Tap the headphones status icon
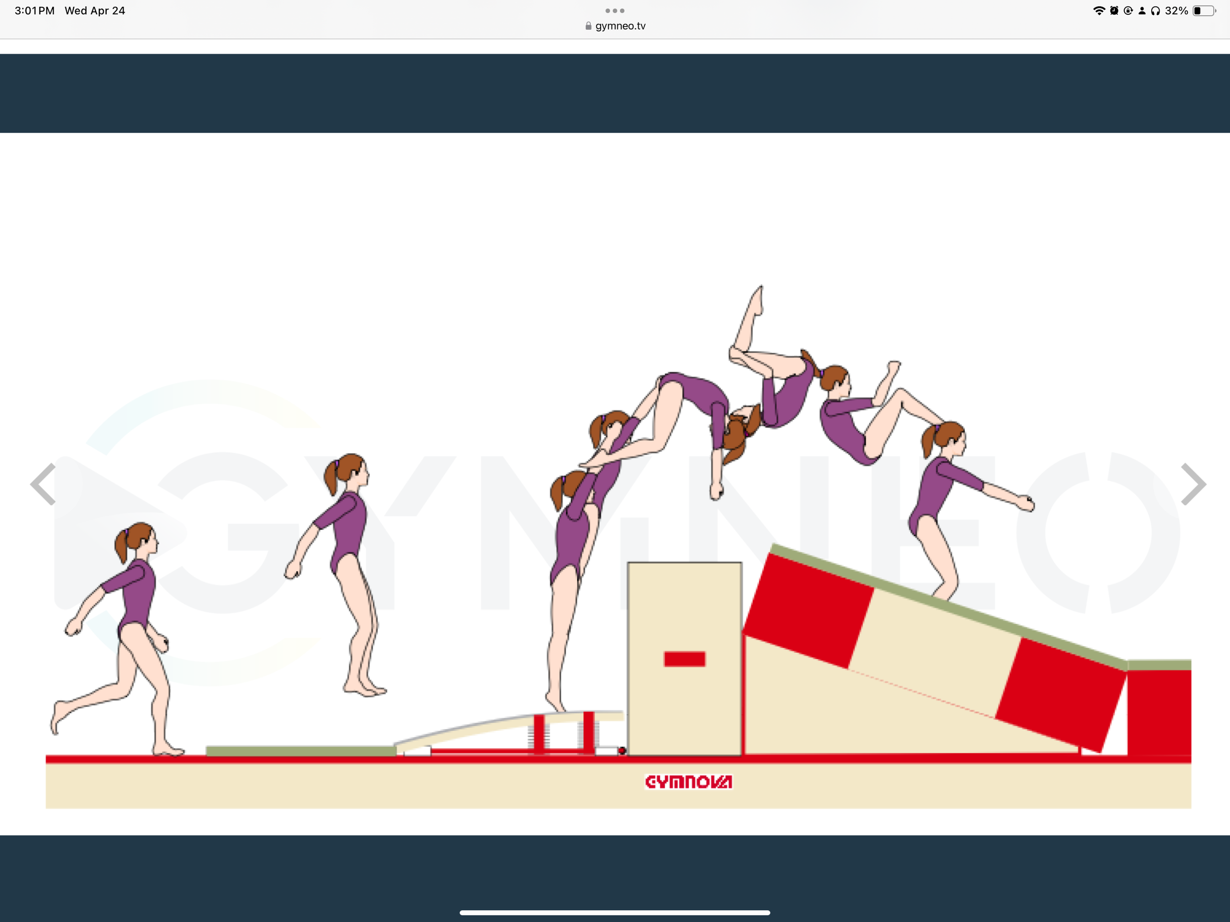The height and width of the screenshot is (922, 1230). point(1156,10)
